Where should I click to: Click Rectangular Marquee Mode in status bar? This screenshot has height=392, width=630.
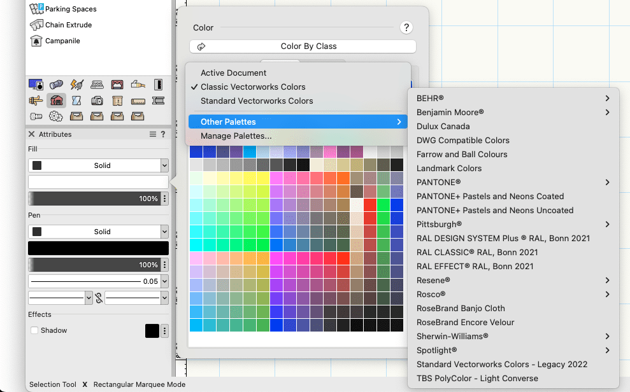tap(140, 384)
